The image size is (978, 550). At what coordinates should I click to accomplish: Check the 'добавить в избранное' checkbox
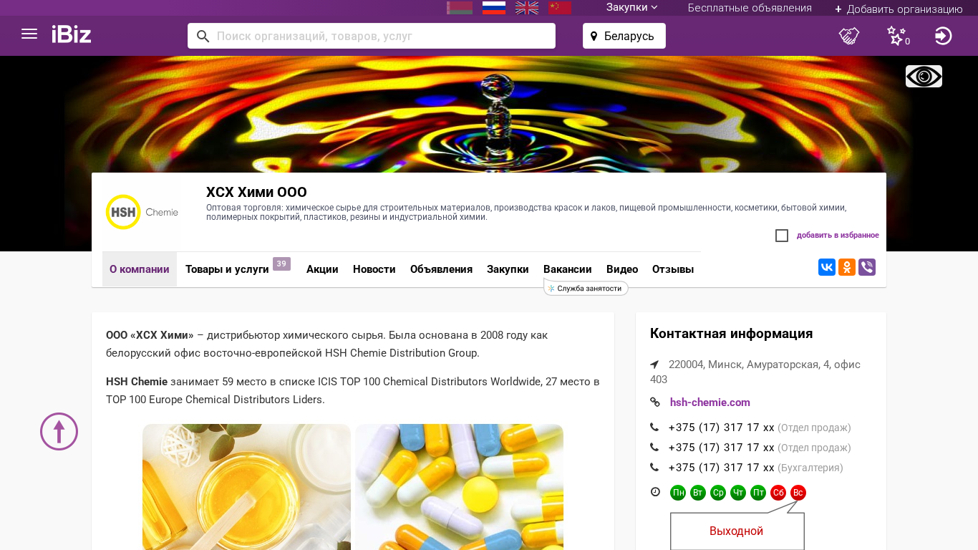782,236
